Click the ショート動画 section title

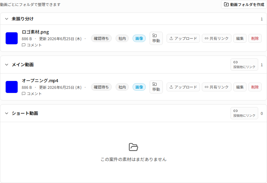pos(25,113)
